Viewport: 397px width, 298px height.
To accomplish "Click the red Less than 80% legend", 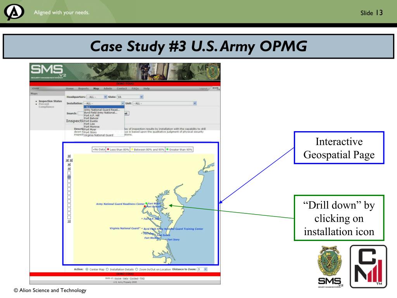I will pos(118,149).
